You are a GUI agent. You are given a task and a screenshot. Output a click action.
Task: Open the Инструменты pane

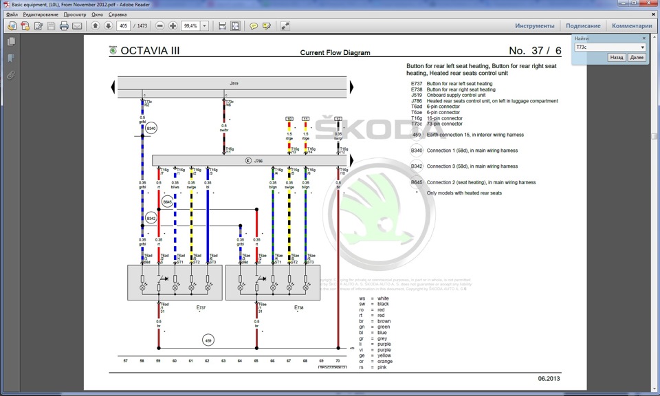point(535,25)
